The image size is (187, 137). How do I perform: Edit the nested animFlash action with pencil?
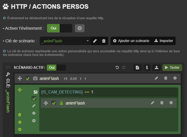tap(153, 103)
